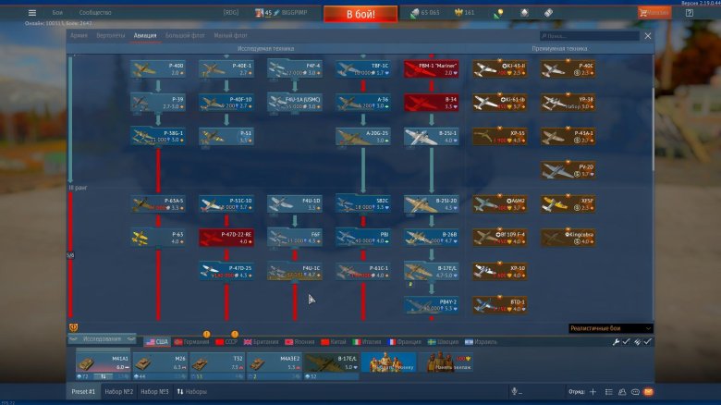Expand the «Исследования» panel toggle
721x405 pixels.
pos(102,339)
